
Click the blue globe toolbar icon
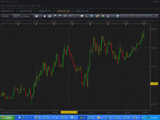click(92, 16)
